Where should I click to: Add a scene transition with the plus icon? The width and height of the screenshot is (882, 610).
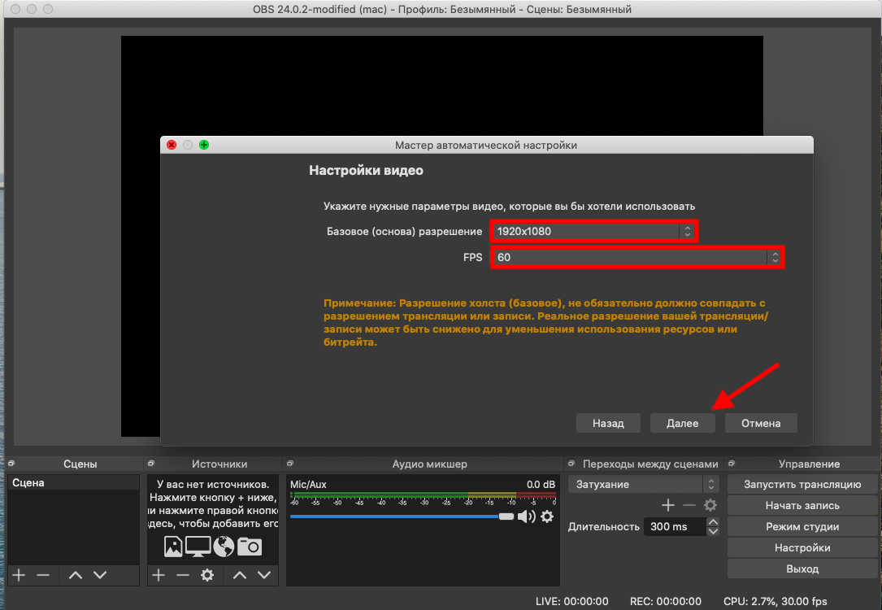(668, 505)
